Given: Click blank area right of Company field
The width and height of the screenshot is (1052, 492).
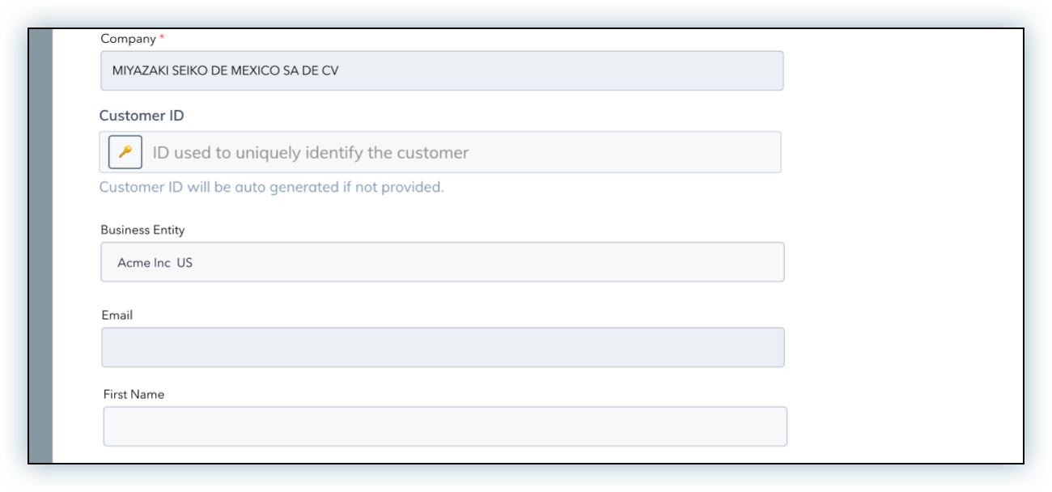Looking at the screenshot, I should [x=898, y=71].
